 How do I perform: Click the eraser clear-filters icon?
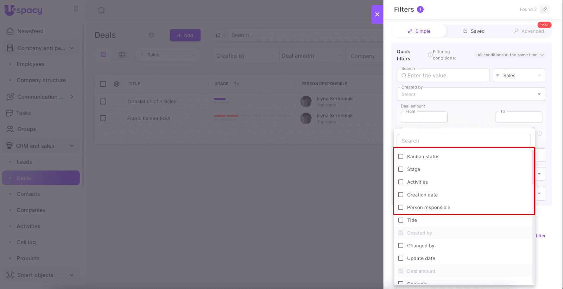click(544, 9)
